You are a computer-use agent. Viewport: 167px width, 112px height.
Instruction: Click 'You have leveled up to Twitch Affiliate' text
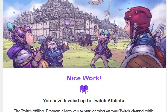[x=84, y=101]
